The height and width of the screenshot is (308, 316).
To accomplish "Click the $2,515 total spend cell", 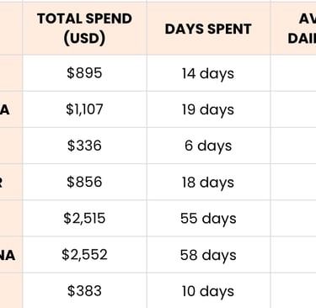I will (x=84, y=218).
